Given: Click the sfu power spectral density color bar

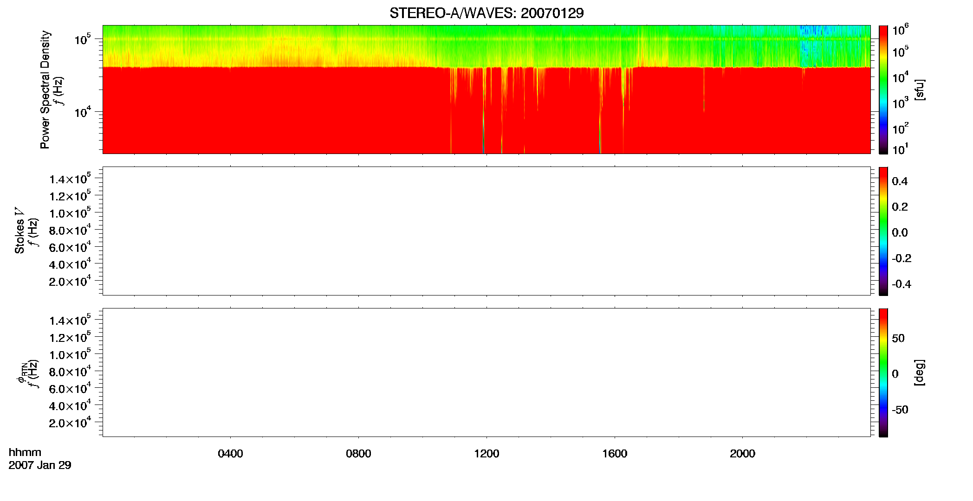Looking at the screenshot, I should click(883, 90).
